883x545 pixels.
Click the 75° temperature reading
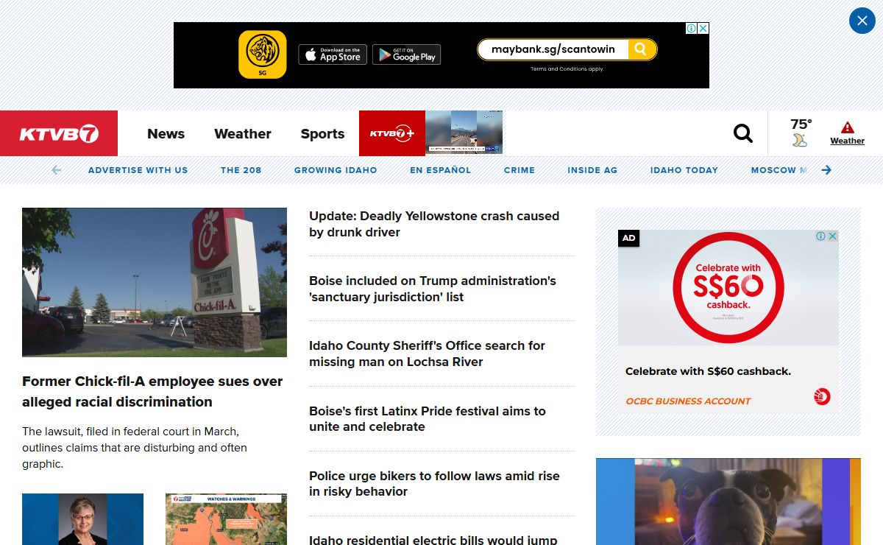pos(801,124)
